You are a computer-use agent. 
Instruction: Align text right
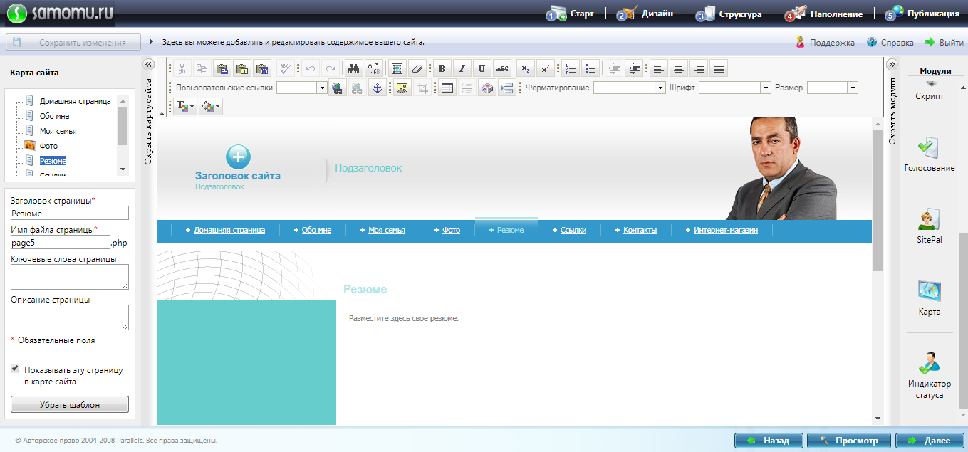699,69
